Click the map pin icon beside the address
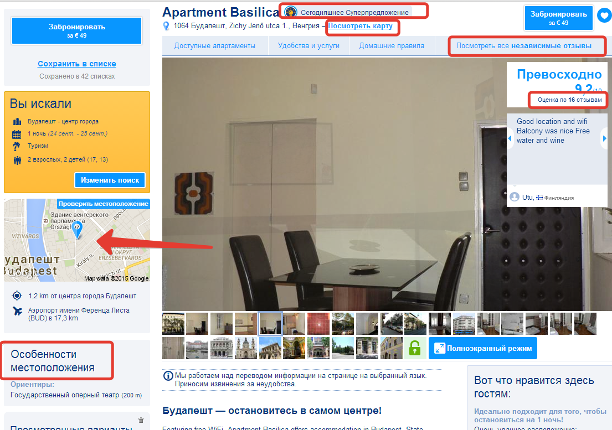The image size is (612, 430). point(166,26)
